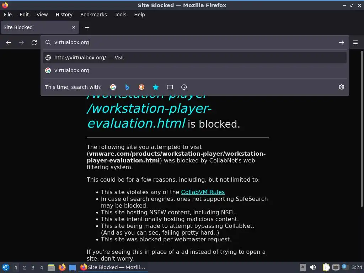Launch Firefox from taskbar quick launcher
Image resolution: width=364 pixels, height=273 pixels.
point(62,267)
